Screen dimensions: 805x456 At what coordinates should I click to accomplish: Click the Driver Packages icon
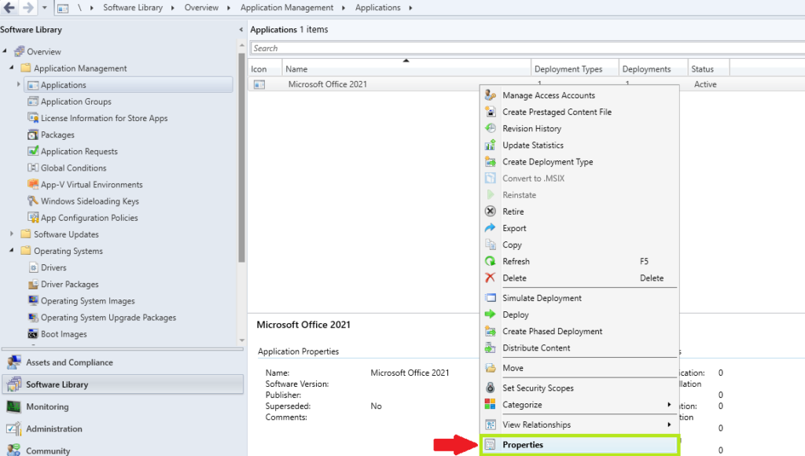coord(33,284)
